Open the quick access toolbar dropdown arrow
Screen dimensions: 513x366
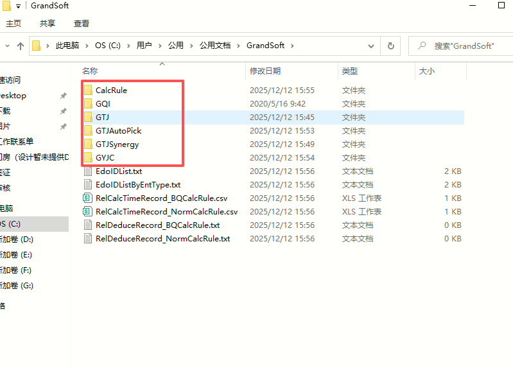[x=19, y=6]
